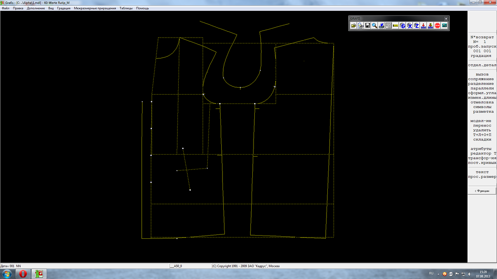
Task: Open the Файл menu
Action: click(x=5, y=8)
